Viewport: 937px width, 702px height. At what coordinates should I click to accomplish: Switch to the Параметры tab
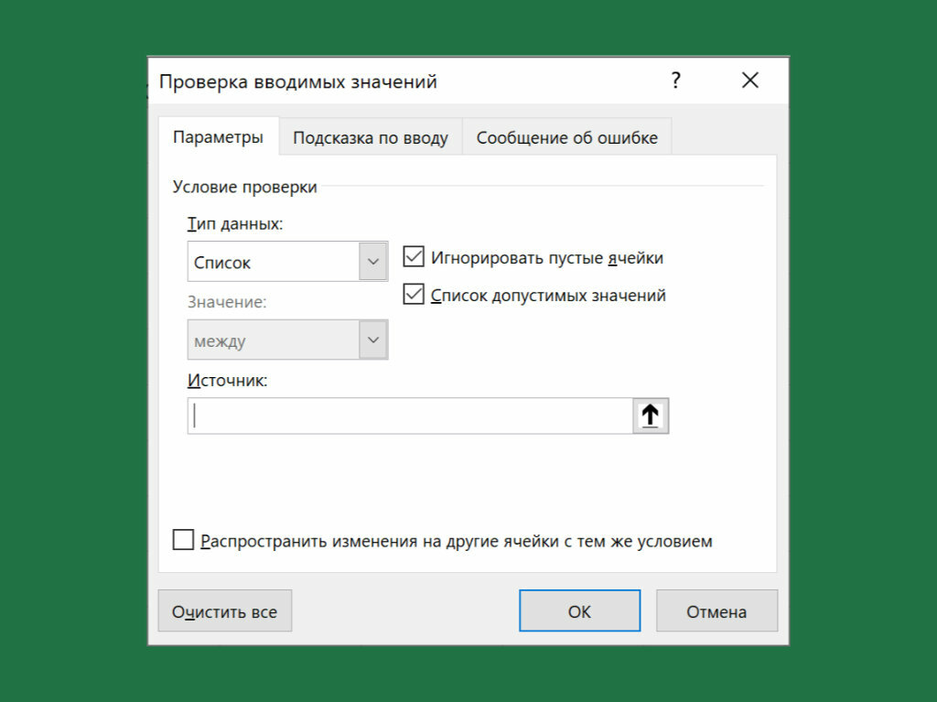pyautogui.click(x=218, y=137)
